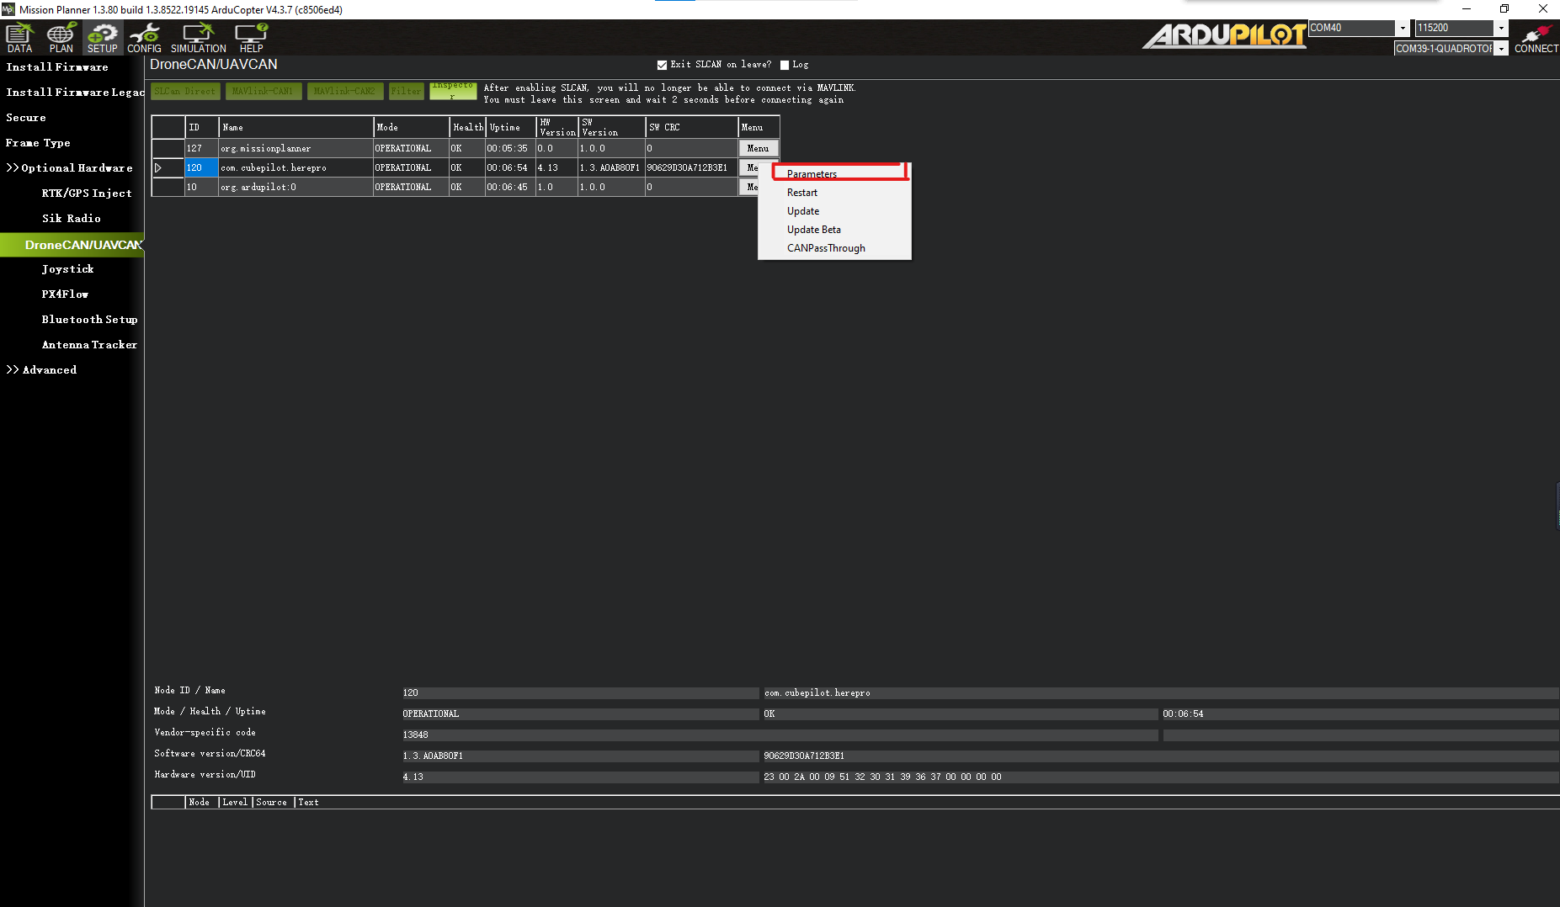Select the org.ardupilot:0 node row
Screen dimensions: 1560x907
coord(295,187)
